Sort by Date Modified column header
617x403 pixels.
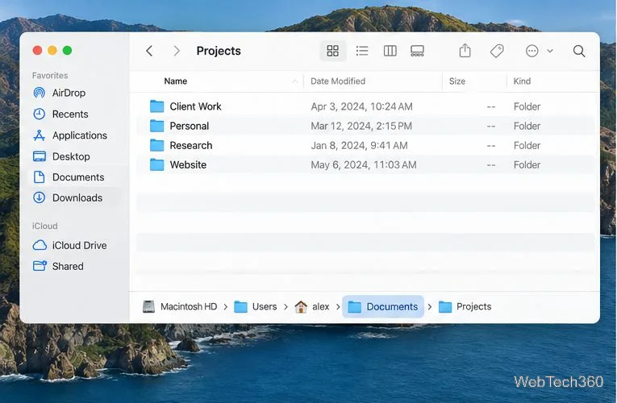(x=338, y=81)
